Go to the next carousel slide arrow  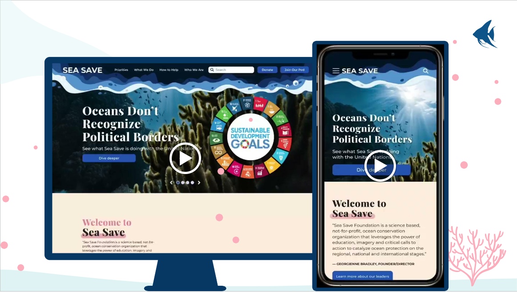(x=199, y=182)
